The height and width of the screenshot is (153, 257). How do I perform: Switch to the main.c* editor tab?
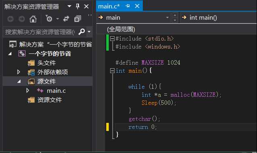click(x=109, y=6)
